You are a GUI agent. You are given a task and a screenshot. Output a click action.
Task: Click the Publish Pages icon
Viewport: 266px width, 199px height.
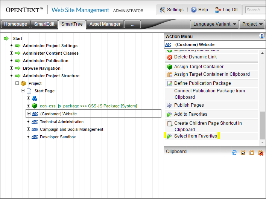pos(169,106)
